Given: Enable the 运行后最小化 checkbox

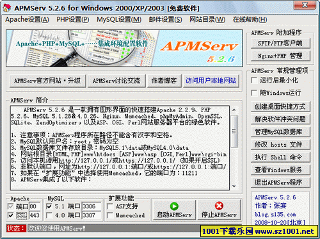Looking at the screenshot, I should tap(254, 80).
